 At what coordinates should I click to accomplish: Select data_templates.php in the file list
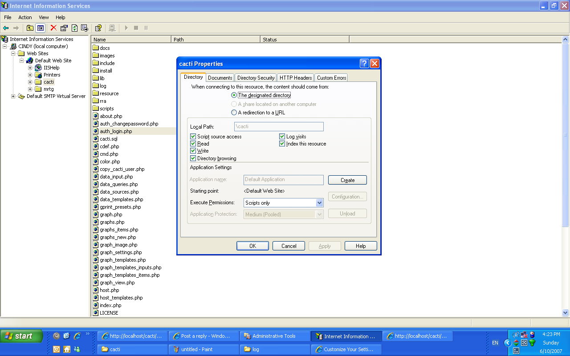click(x=122, y=199)
